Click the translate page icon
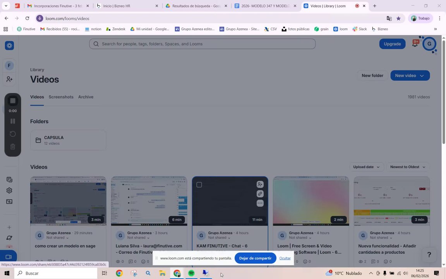This screenshot has height=279, width=446. point(389,19)
